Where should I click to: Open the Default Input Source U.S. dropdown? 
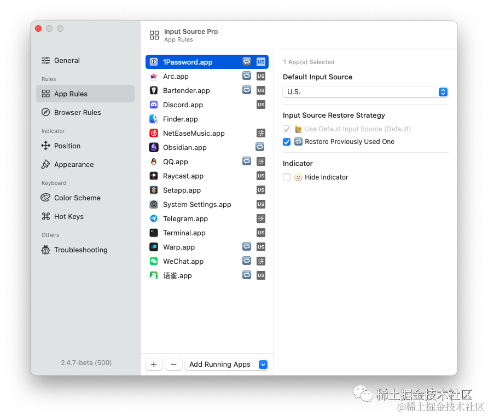[x=365, y=92]
